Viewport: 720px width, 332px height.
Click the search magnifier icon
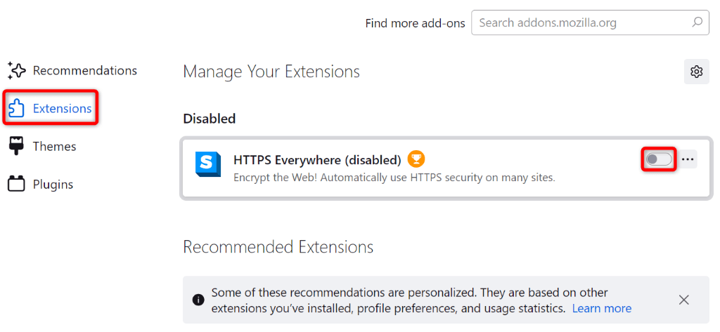696,23
